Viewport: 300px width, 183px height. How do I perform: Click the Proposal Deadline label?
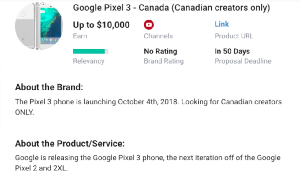243,61
